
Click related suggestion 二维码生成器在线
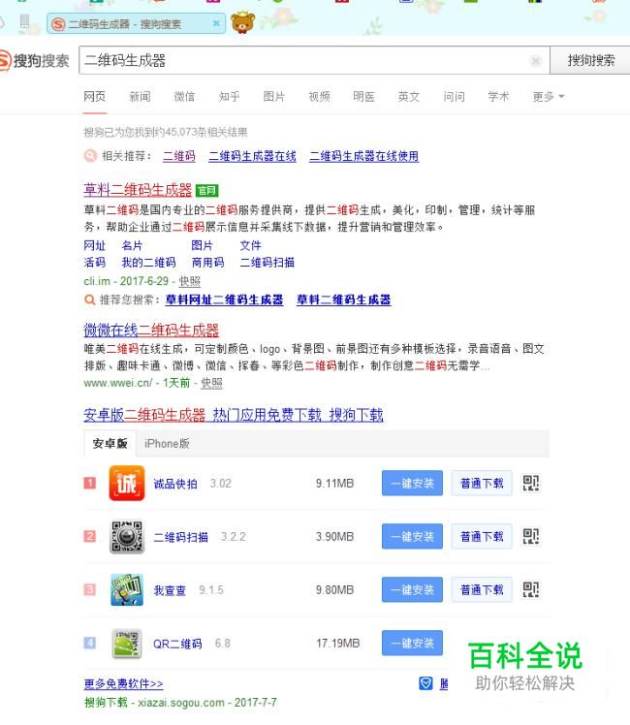(252, 156)
